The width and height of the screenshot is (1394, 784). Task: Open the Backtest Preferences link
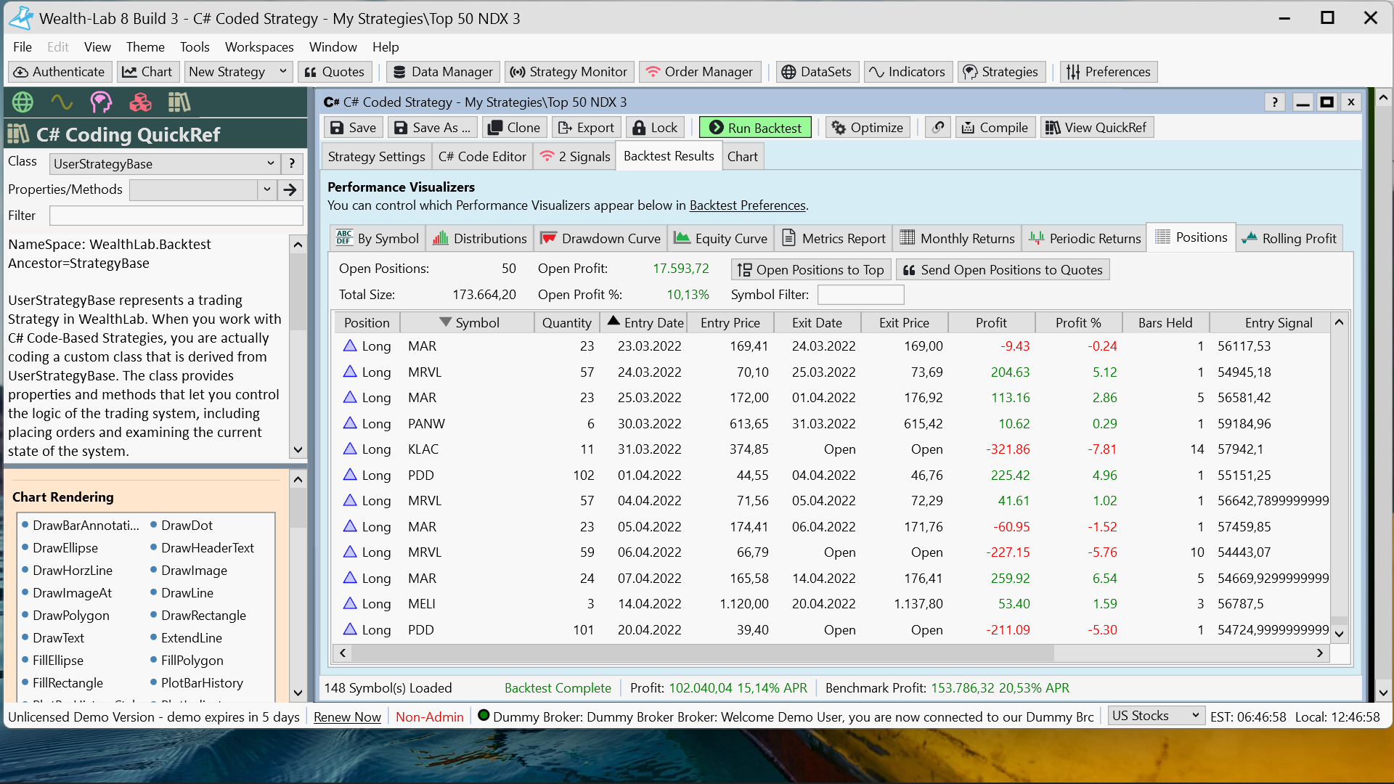[747, 205]
